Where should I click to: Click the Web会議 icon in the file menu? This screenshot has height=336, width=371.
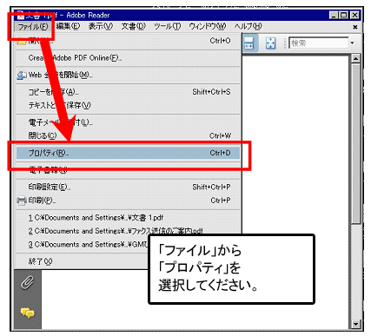click(22, 75)
